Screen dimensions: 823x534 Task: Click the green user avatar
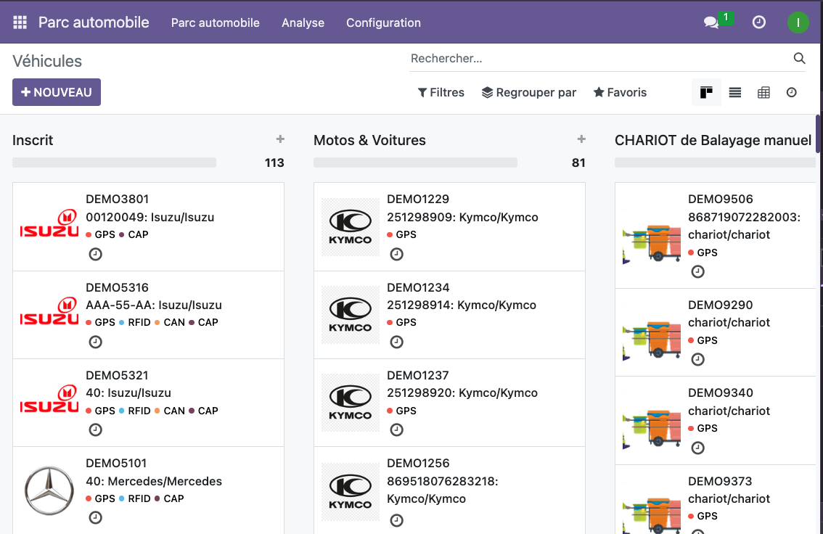798,22
